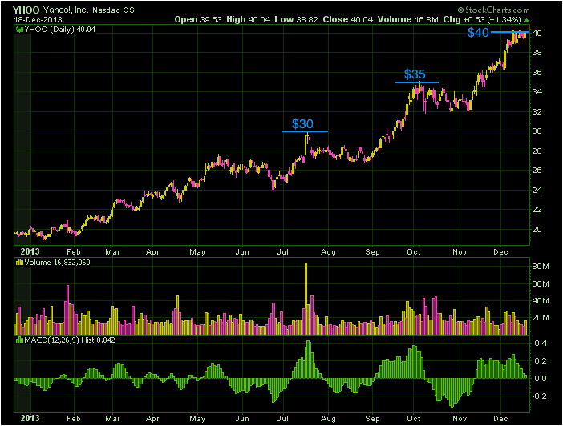Image resolution: width=563 pixels, height=426 pixels.
Task: Click the YHOO ticker symbol title
Action: pos(26,10)
